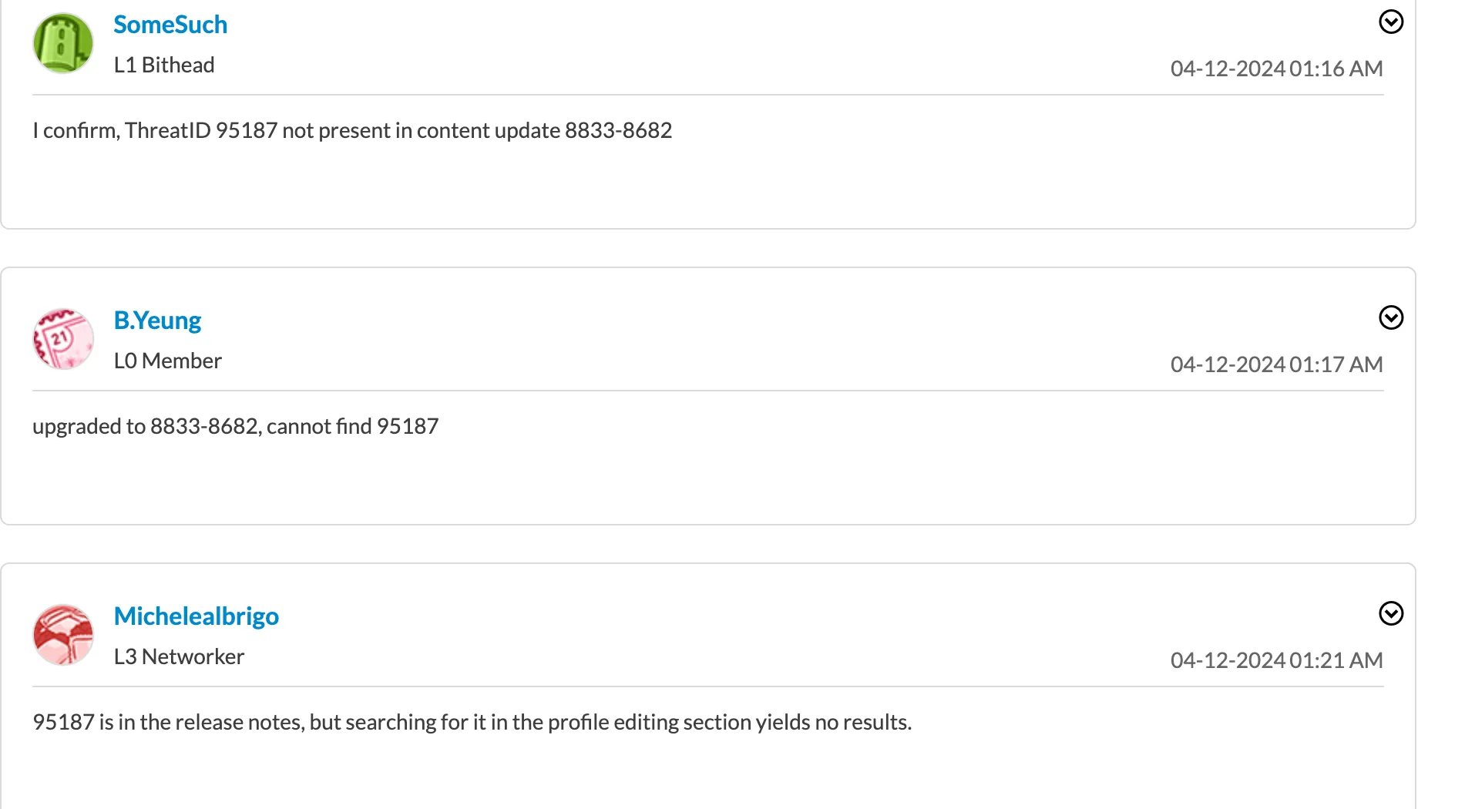Open Michelealbrigo's avatar image
This screenshot has width=1475, height=809.
[x=62, y=634]
